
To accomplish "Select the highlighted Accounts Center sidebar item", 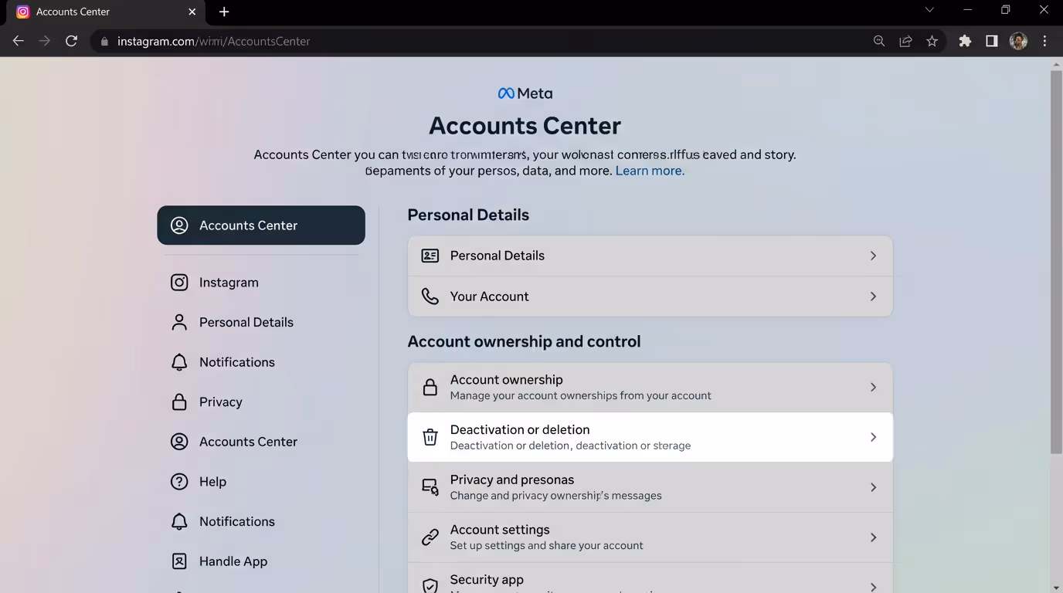I will pyautogui.click(x=261, y=225).
